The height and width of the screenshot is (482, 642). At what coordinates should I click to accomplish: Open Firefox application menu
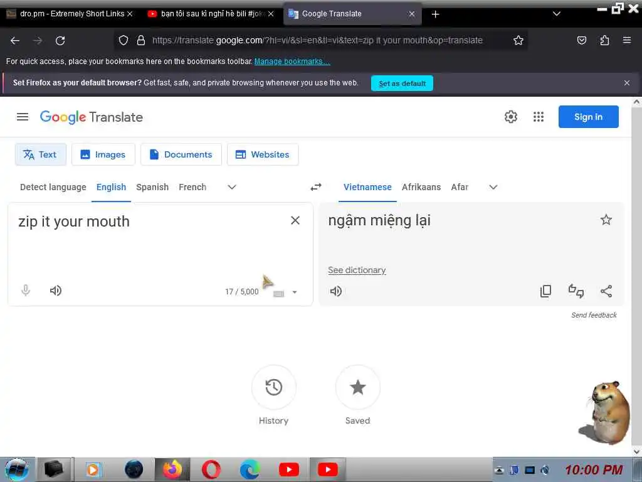(x=627, y=40)
